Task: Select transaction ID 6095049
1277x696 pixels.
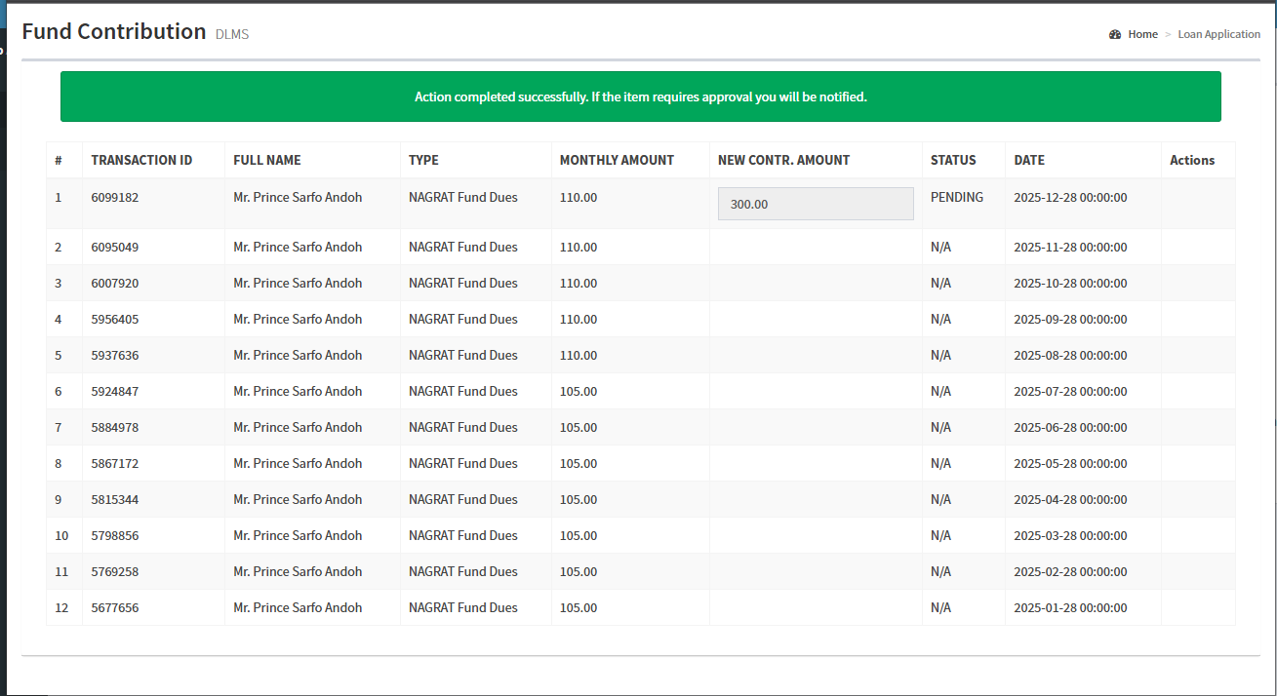Action: [x=115, y=247]
